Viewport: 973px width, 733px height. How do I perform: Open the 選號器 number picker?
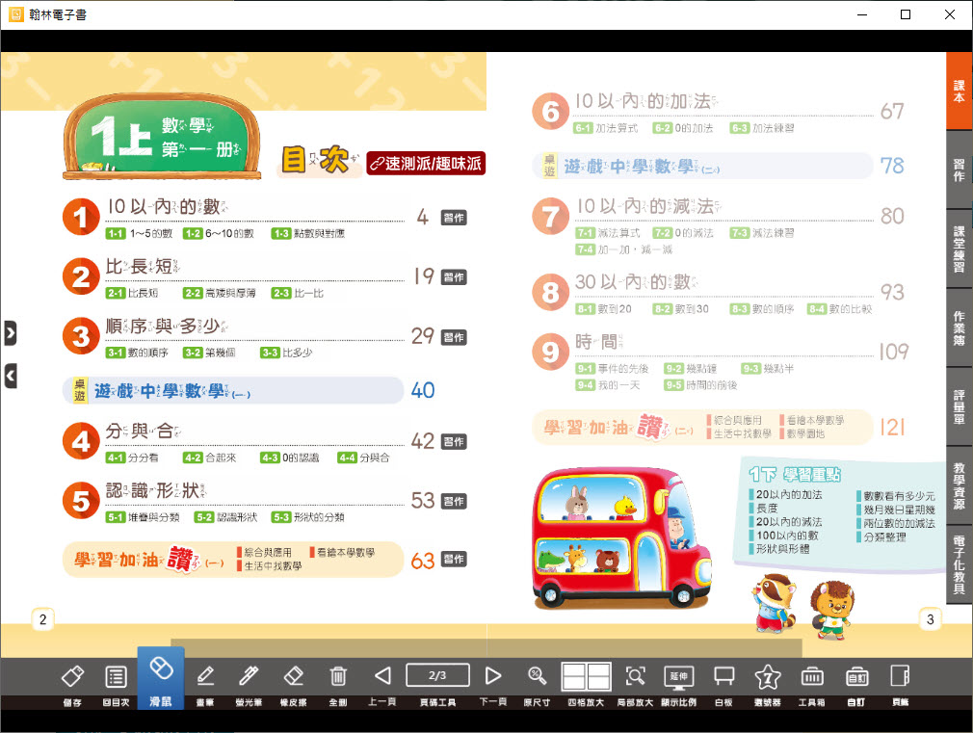tap(767, 676)
